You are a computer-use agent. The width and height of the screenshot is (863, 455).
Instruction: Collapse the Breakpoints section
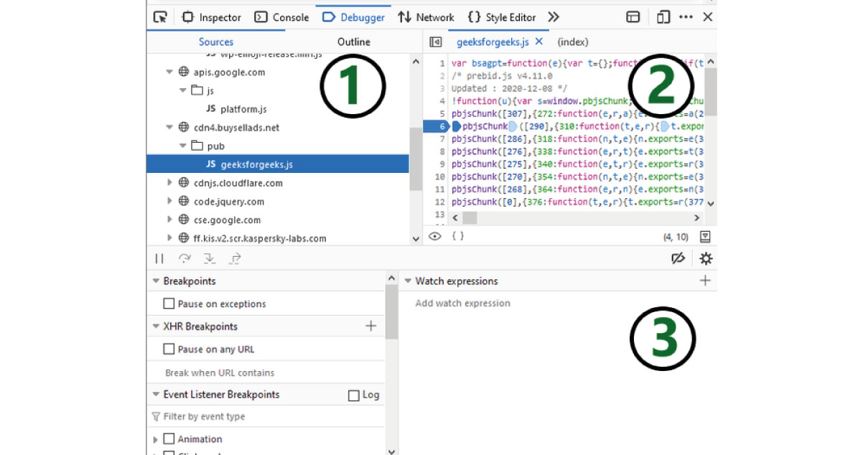click(x=156, y=281)
